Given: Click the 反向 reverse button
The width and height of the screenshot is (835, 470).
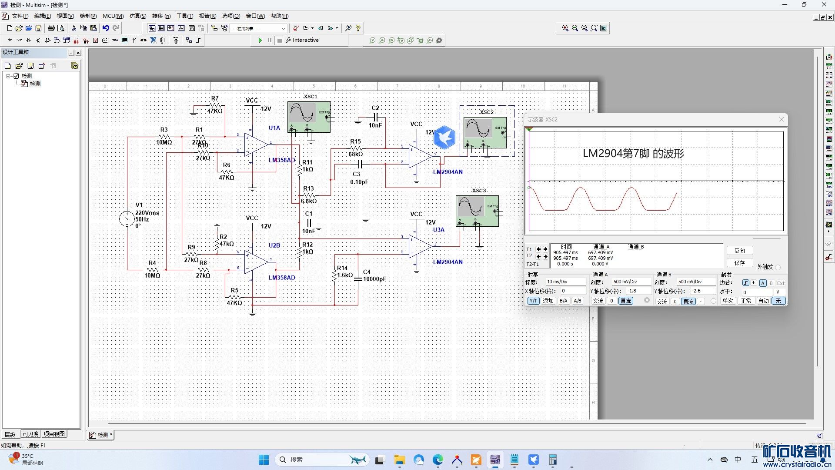Looking at the screenshot, I should (739, 251).
